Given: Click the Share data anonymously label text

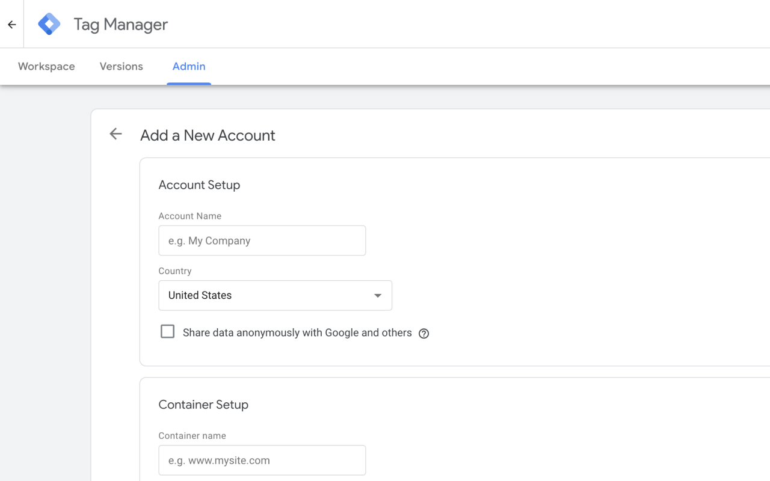Looking at the screenshot, I should (297, 333).
